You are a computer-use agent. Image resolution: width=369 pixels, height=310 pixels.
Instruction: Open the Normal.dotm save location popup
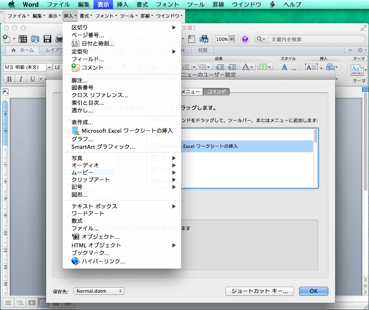tap(99, 291)
